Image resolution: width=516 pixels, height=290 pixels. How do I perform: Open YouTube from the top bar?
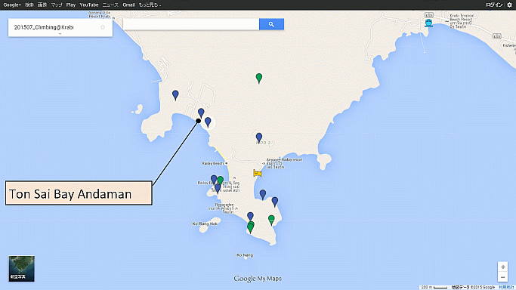coord(89,5)
